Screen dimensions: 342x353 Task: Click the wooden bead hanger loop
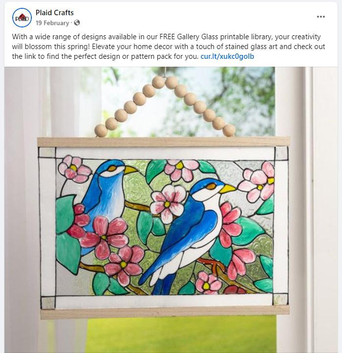pos(165,106)
